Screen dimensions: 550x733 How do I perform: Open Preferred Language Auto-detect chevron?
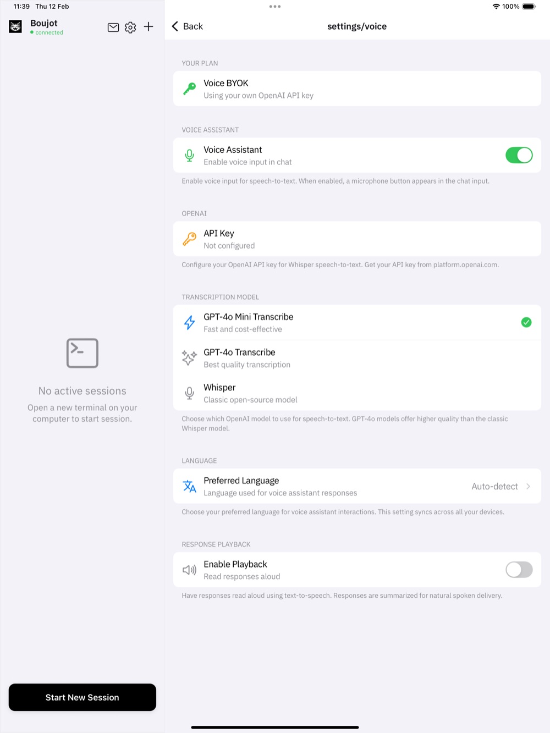tap(528, 486)
